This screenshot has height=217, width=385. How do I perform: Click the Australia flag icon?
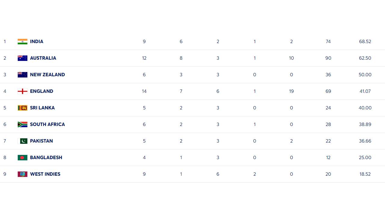23,58
